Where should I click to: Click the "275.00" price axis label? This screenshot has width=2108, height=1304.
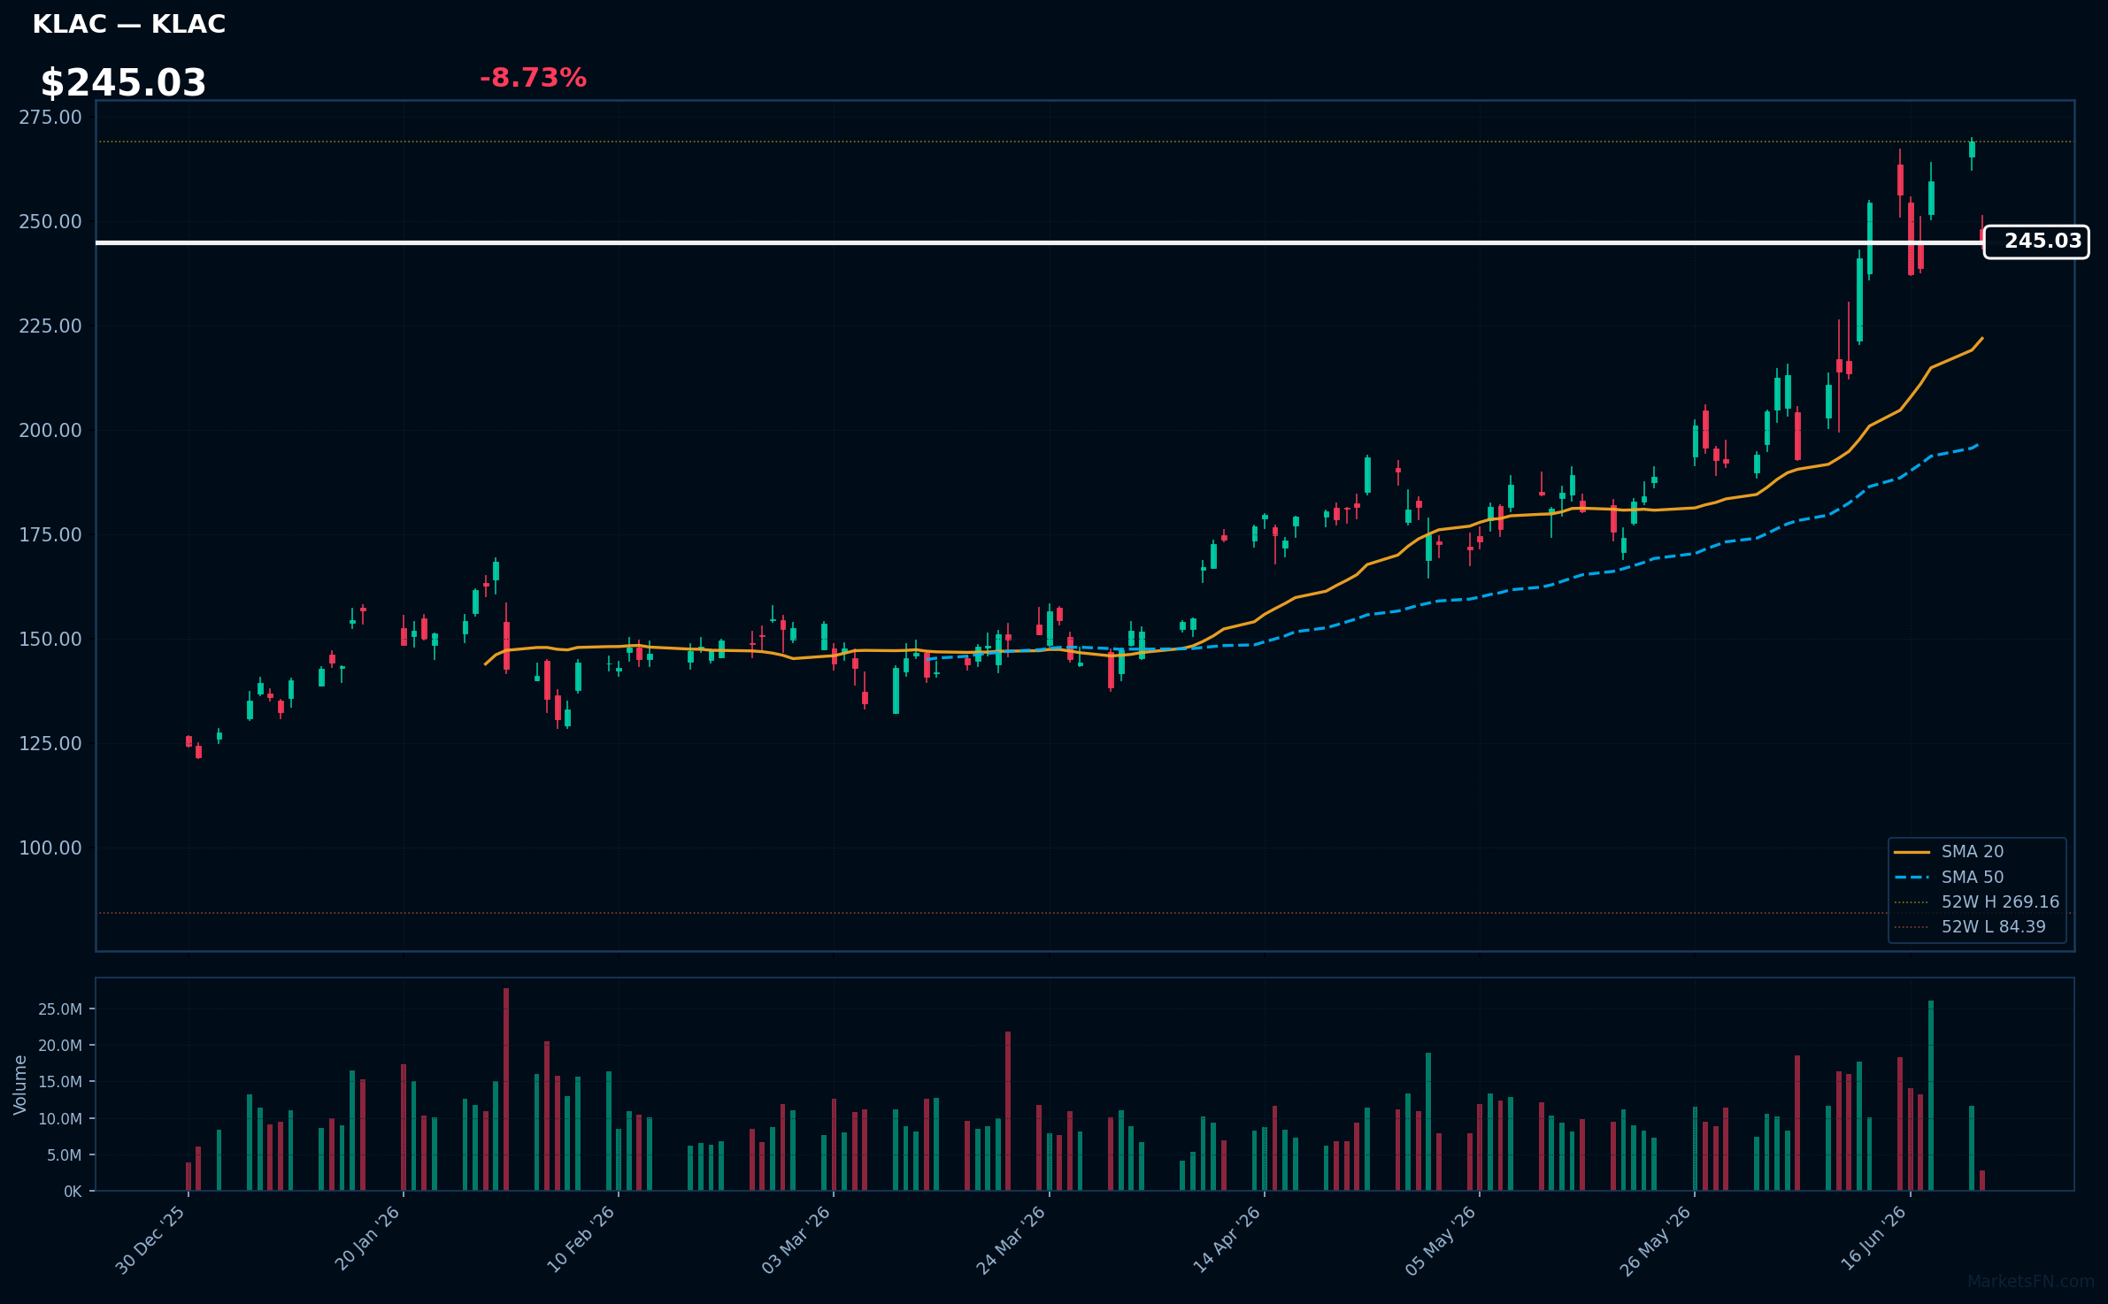(50, 118)
